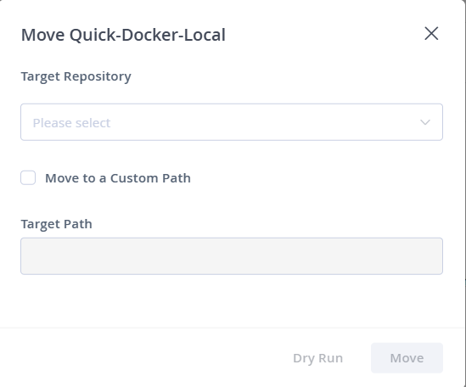Open the Target Repository dropdown

point(232,122)
